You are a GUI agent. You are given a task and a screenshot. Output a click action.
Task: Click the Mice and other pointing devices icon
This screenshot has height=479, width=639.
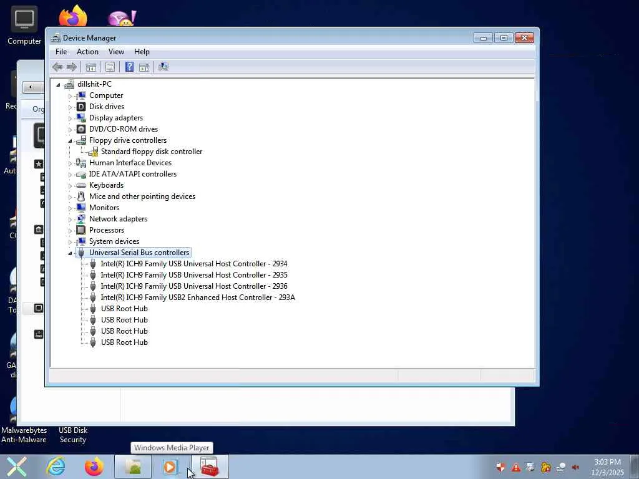click(x=81, y=196)
